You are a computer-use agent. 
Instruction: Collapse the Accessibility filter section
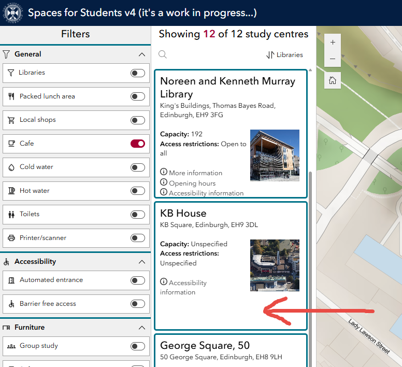coord(142,262)
